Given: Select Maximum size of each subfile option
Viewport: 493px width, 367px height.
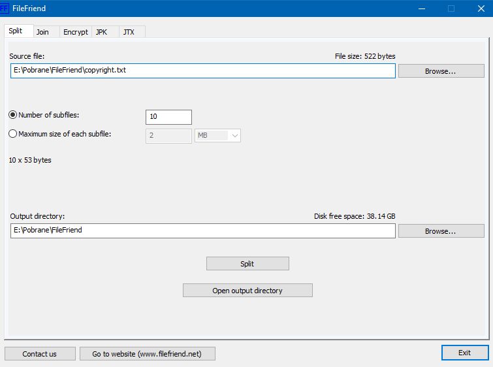Looking at the screenshot, I should (59, 134).
